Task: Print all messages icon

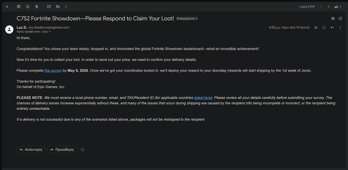Action: pyautogui.click(x=333, y=19)
